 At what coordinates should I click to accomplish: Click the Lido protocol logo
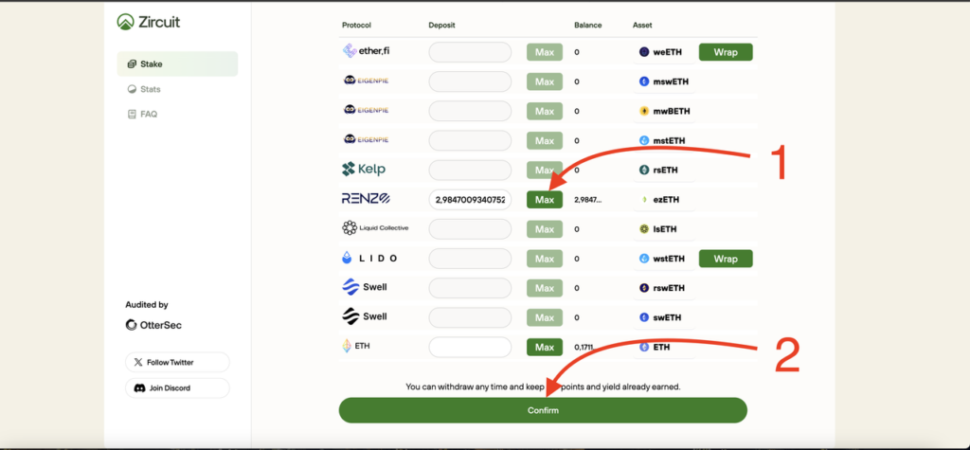369,258
